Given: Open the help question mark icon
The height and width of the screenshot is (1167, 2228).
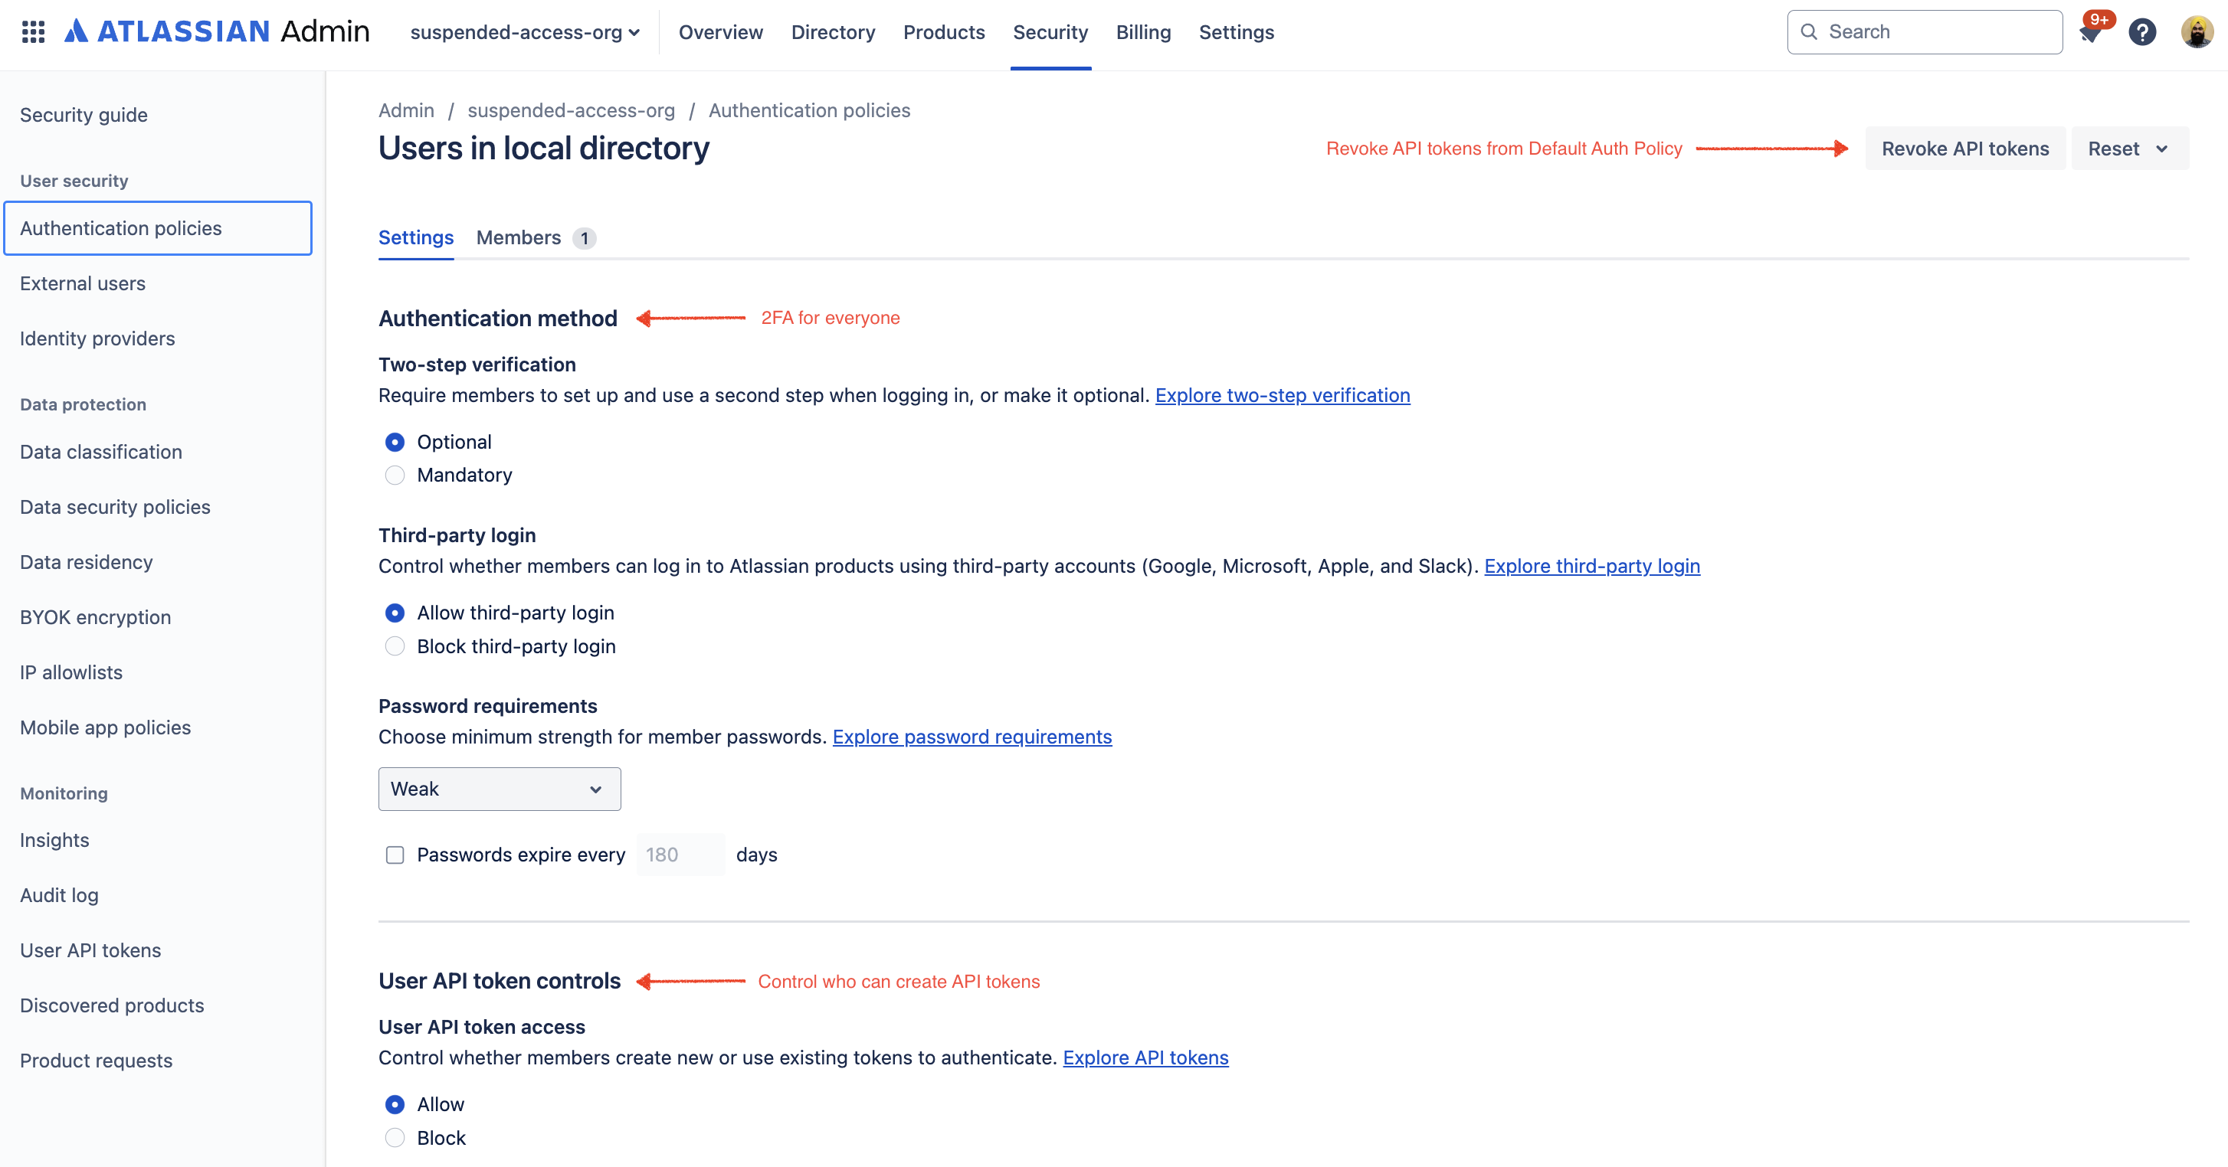Looking at the screenshot, I should click(2141, 32).
